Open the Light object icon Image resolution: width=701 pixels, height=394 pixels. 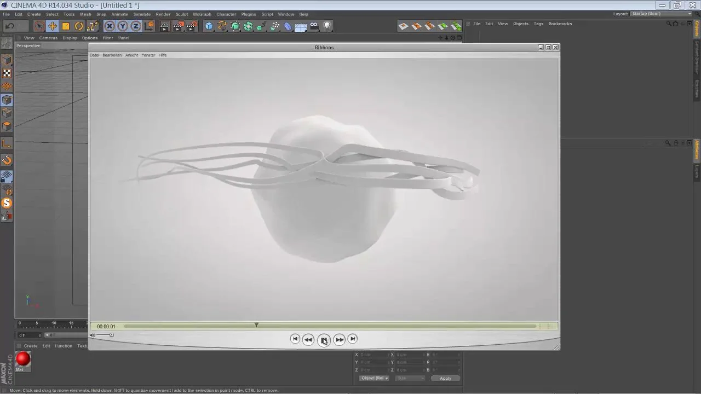[327, 26]
